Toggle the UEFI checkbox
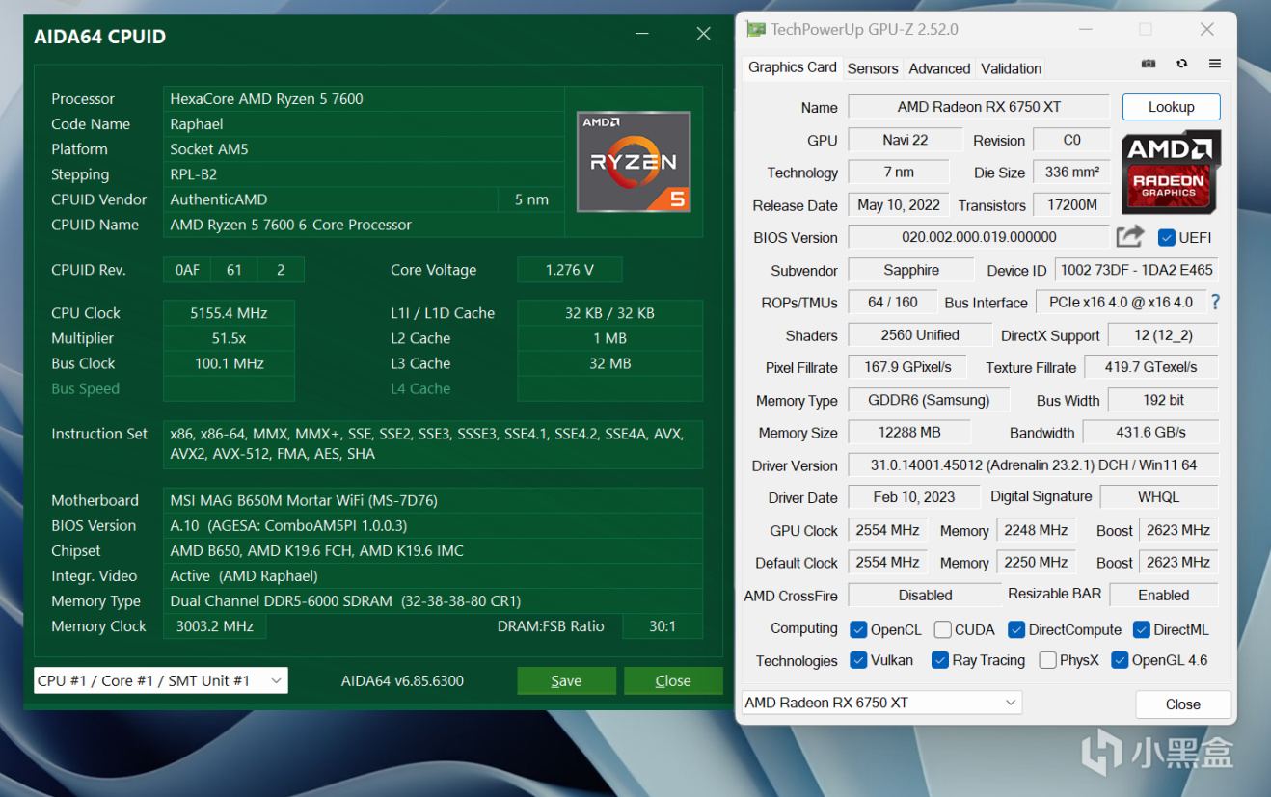The height and width of the screenshot is (797, 1271). click(1166, 237)
